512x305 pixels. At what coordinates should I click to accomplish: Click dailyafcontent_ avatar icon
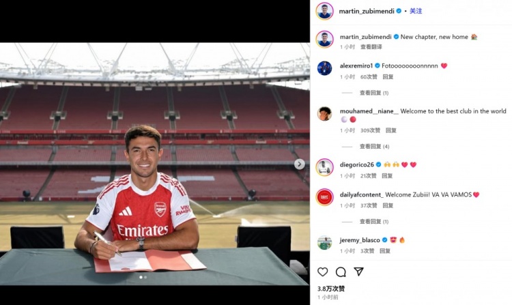click(x=324, y=197)
